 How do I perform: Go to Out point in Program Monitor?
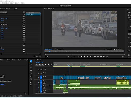90,57
